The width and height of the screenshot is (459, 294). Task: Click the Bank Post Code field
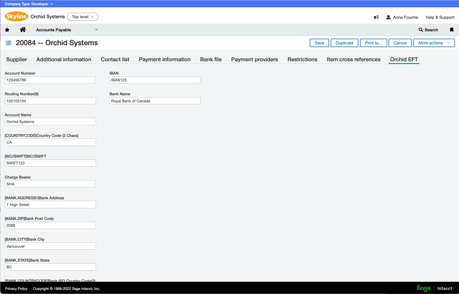pyautogui.click(x=50, y=225)
